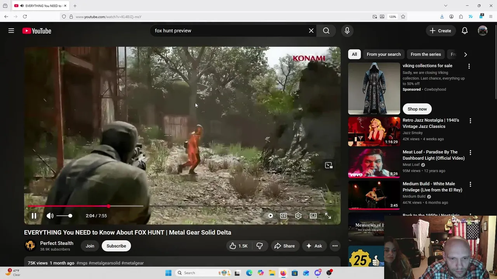Image resolution: width=497 pixels, height=279 pixels.
Task: Open viking collections for sale ad title
Action: pos(427,66)
